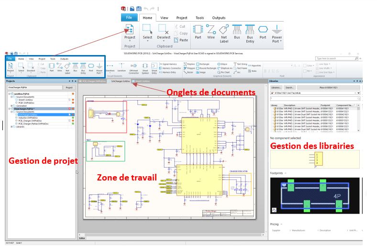This screenshot has width=377, height=248.
Task: Select the Text Frame tool
Action: [240, 68]
